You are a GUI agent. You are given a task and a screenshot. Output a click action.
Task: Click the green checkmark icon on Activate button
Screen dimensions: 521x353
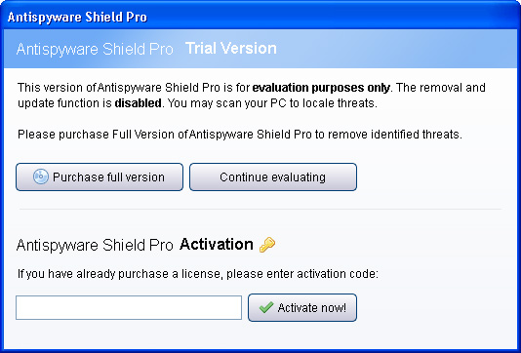pos(266,307)
